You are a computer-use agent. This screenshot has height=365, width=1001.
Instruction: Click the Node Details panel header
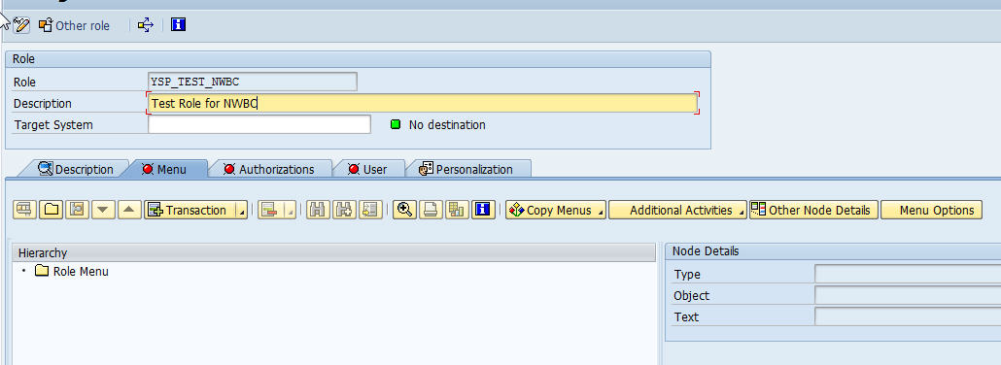[833, 251]
